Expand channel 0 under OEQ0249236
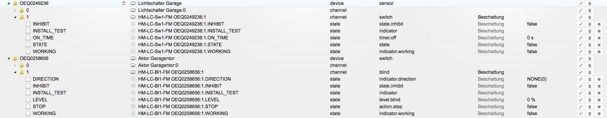The image size is (607, 118). pos(15,10)
